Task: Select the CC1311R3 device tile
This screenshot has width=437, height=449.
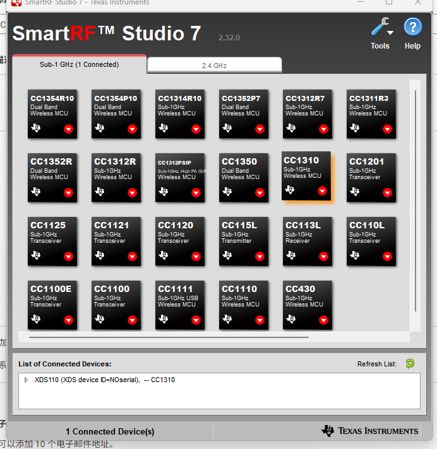Action: pos(371,114)
